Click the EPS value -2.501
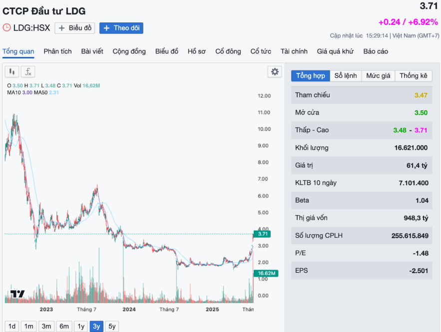441x332 pixels. pos(419,271)
